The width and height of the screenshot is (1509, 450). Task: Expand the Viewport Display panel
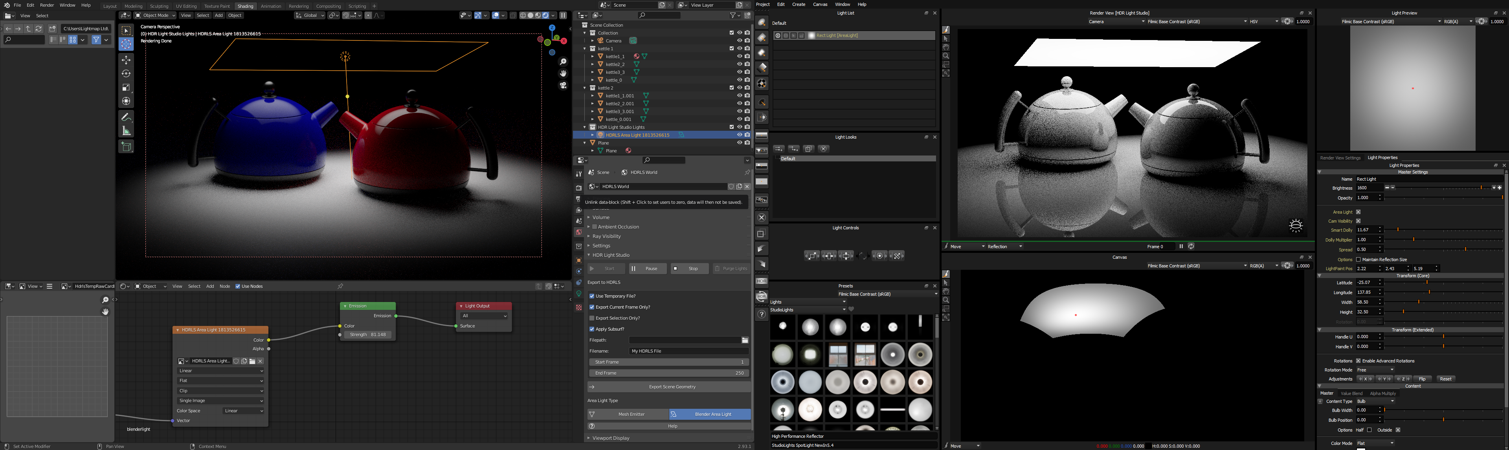point(611,438)
